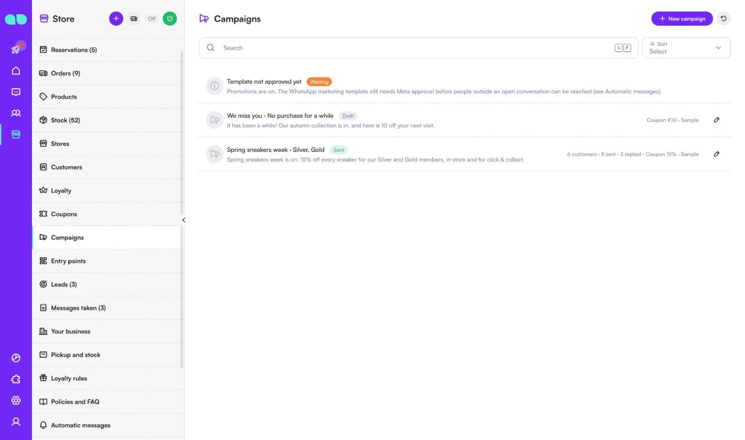The height and width of the screenshot is (440, 745).
Task: Open the contacts people icon in left rail
Action: tap(16, 113)
